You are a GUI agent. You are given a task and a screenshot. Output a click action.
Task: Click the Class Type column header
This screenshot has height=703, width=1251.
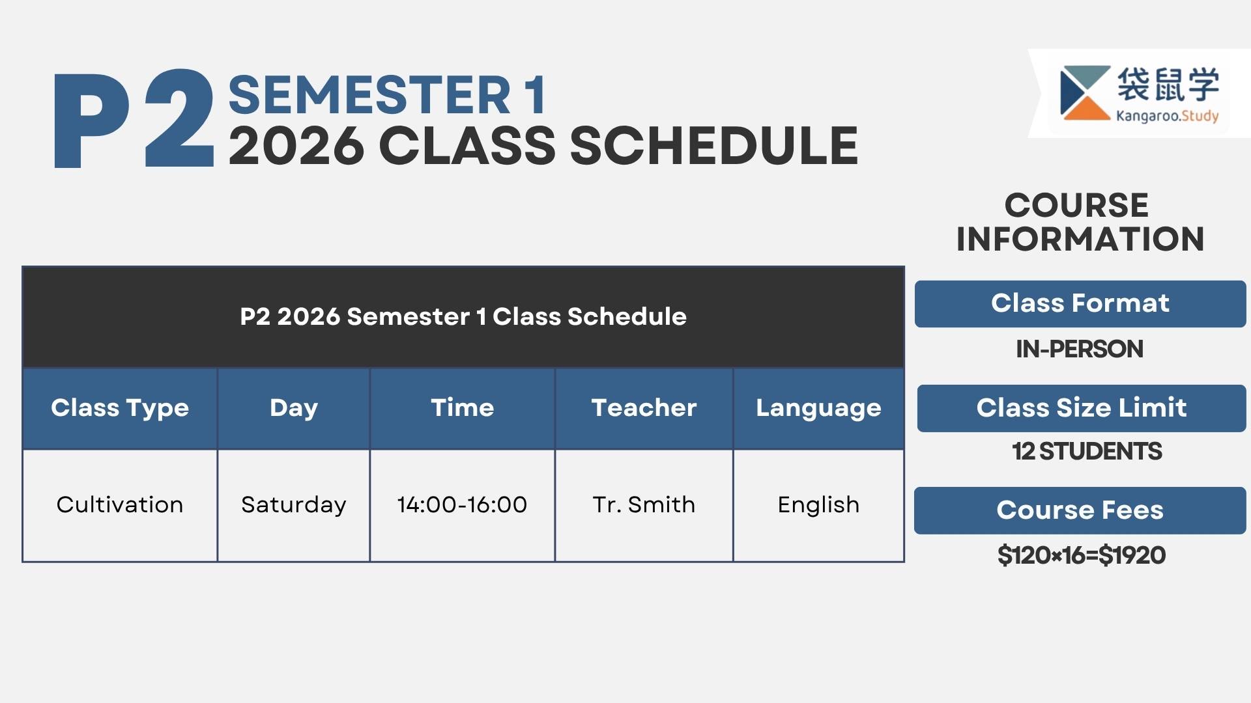[x=120, y=408]
